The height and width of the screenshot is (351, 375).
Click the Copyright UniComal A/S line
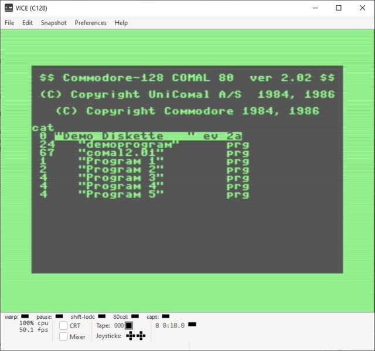tap(187, 94)
